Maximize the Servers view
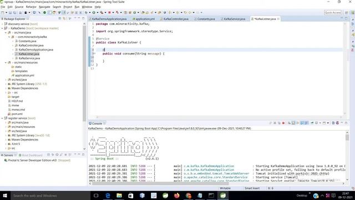 click(x=83, y=154)
